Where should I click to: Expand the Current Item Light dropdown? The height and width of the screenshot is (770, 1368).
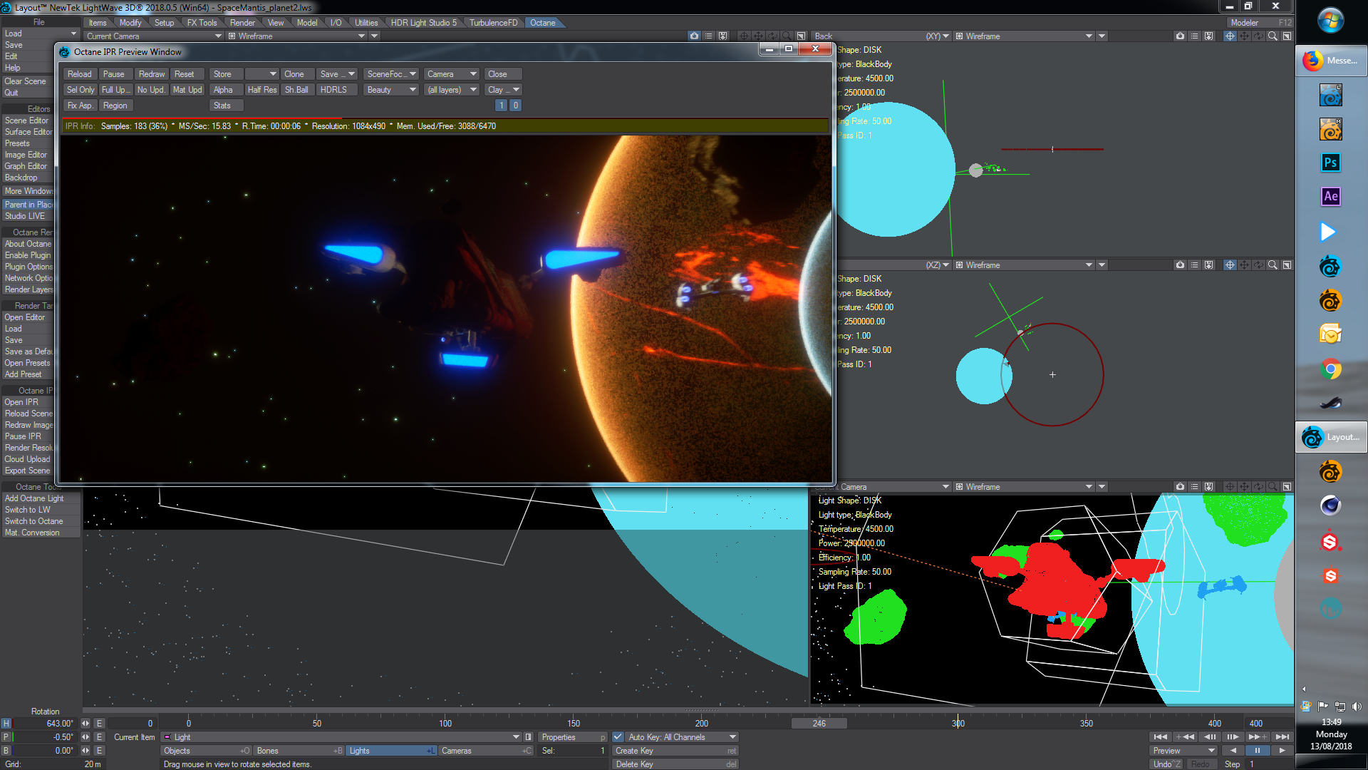coord(516,737)
